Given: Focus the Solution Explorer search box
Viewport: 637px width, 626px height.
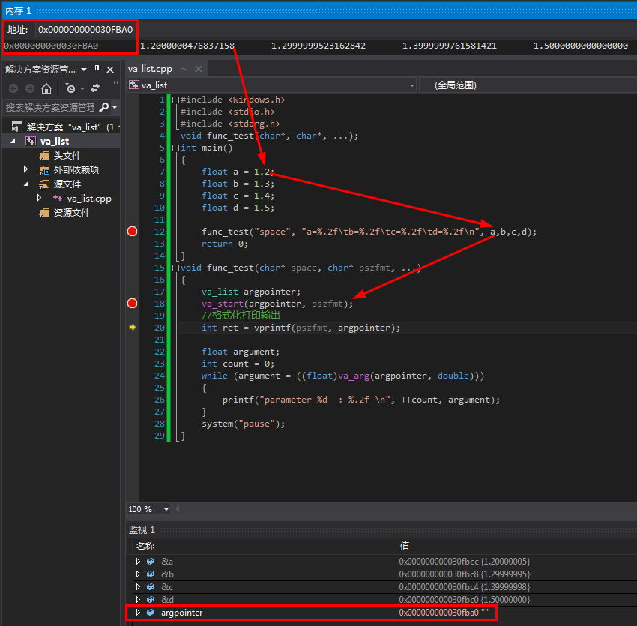Looking at the screenshot, I should click(50, 107).
